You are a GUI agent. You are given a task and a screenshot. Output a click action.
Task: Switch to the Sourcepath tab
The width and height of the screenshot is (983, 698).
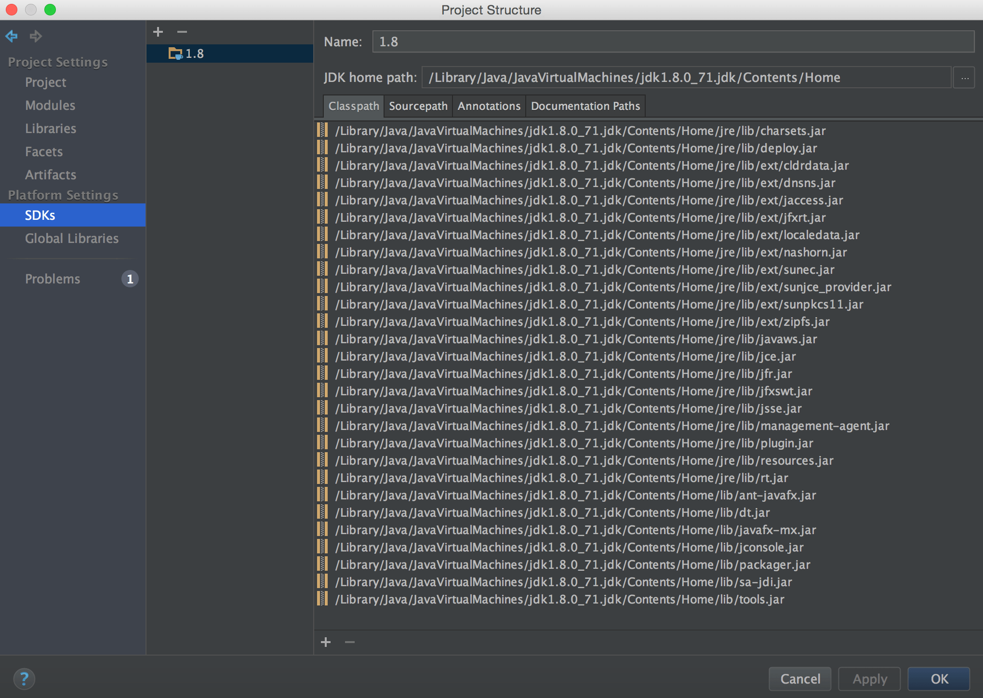tap(418, 106)
